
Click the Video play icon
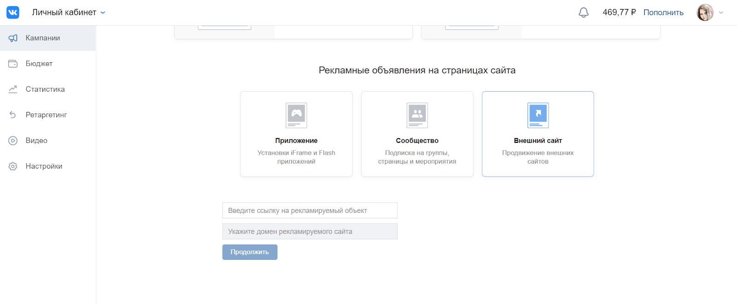13,141
